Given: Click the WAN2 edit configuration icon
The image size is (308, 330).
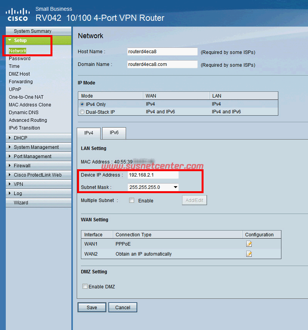Looking at the screenshot, I should click(x=249, y=254).
